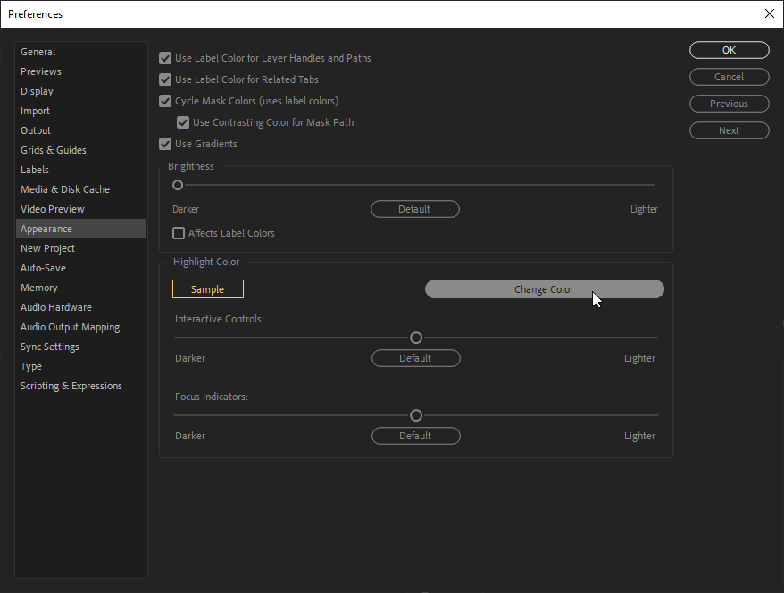Switch to Media & Disk Cache settings
Screen dimensions: 784x593
[x=65, y=189]
